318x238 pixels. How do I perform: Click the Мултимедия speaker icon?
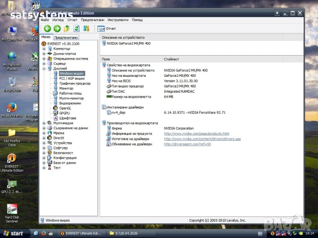pos(50,123)
